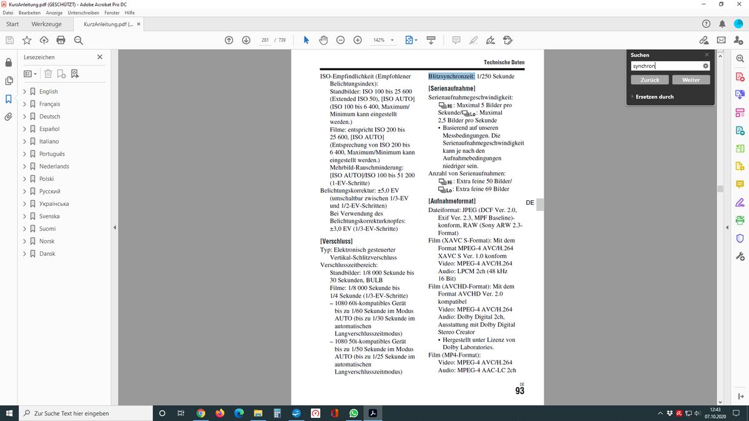Click the zoom in plus icon
The height and width of the screenshot is (421, 749).
click(358, 40)
